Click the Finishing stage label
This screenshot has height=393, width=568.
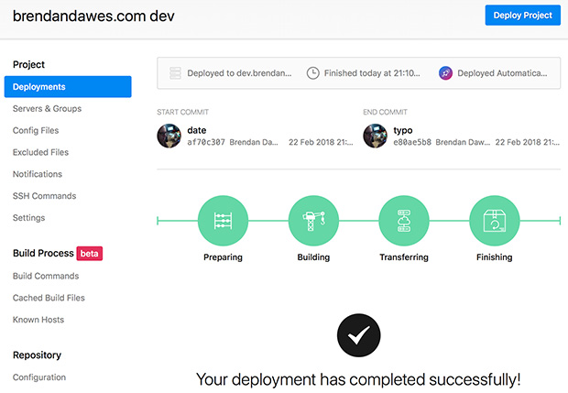point(495,257)
